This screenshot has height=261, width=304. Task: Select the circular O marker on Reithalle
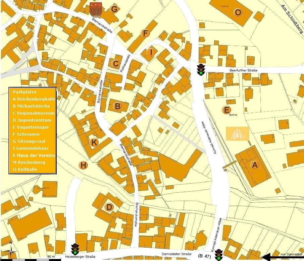[x=238, y=12]
